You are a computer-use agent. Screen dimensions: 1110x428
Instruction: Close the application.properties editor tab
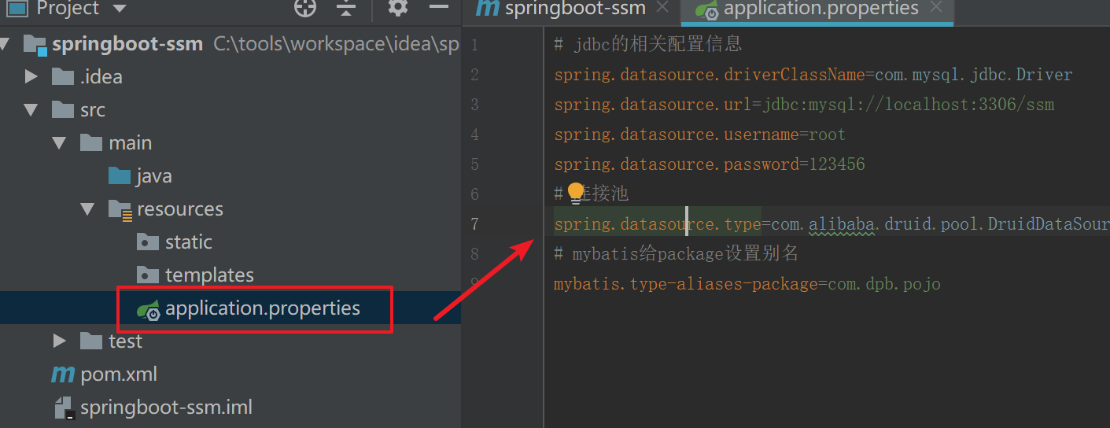pos(935,7)
